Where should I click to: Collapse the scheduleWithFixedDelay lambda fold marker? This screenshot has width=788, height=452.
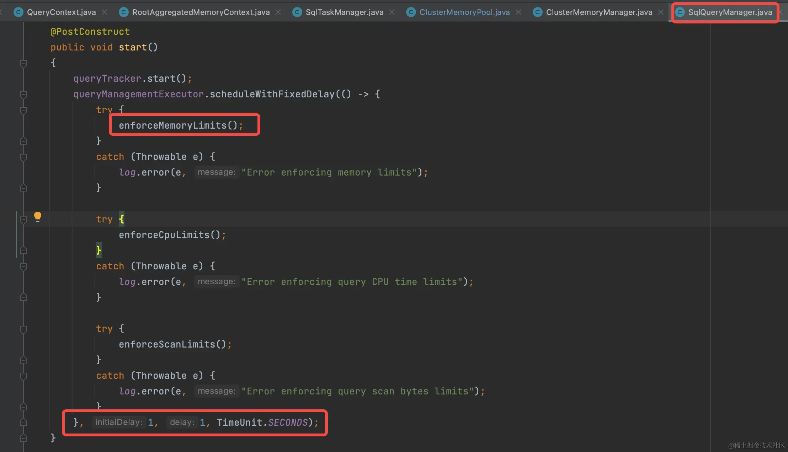click(x=23, y=95)
